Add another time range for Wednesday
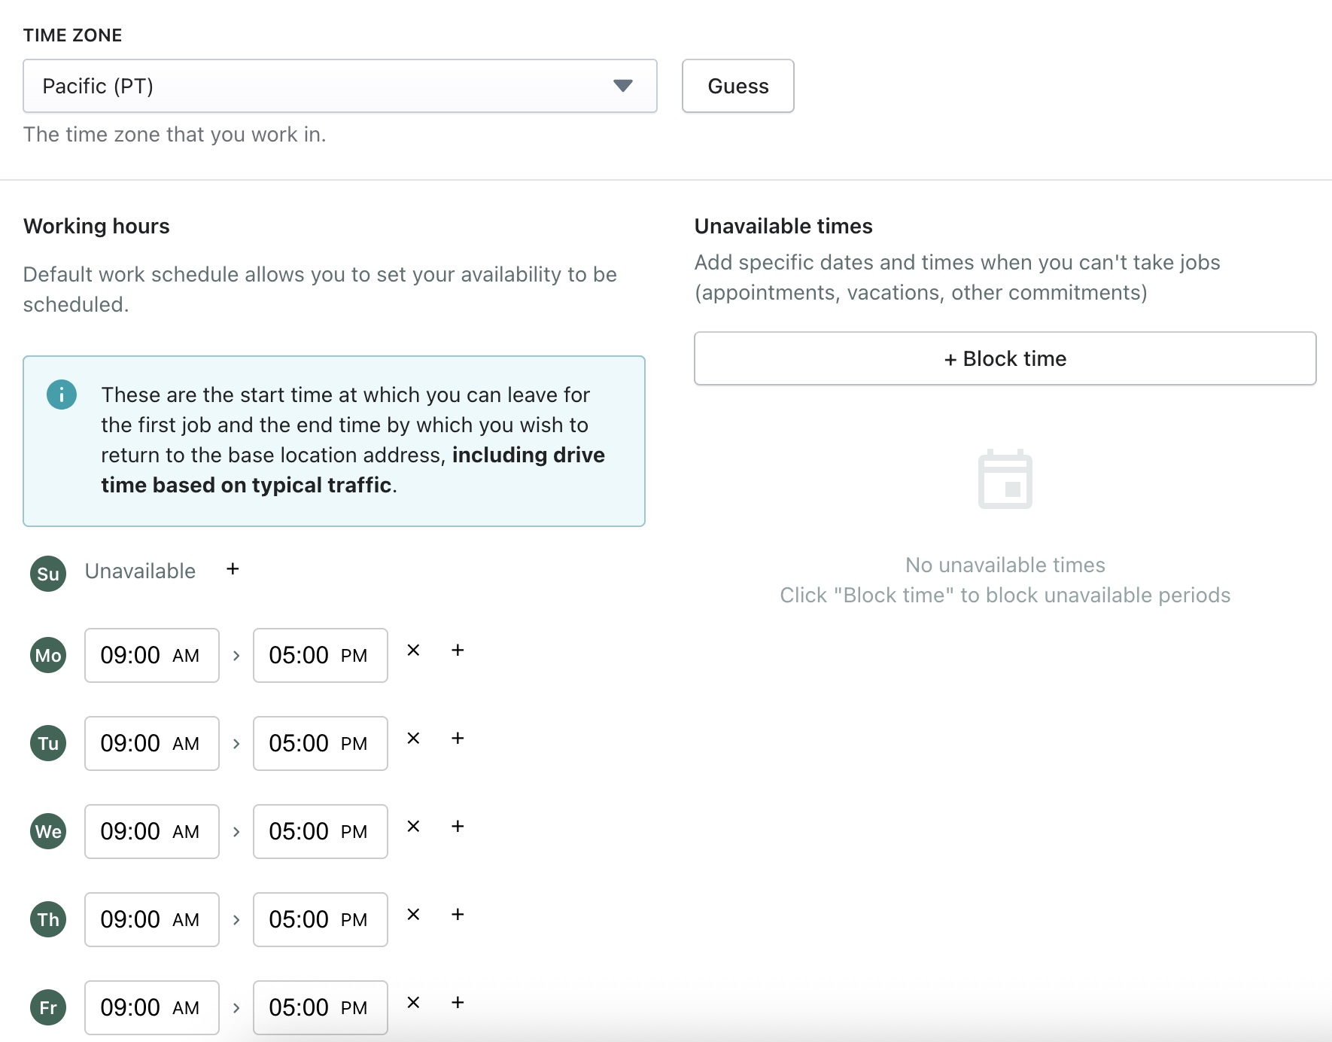1332x1042 pixels. point(458,827)
